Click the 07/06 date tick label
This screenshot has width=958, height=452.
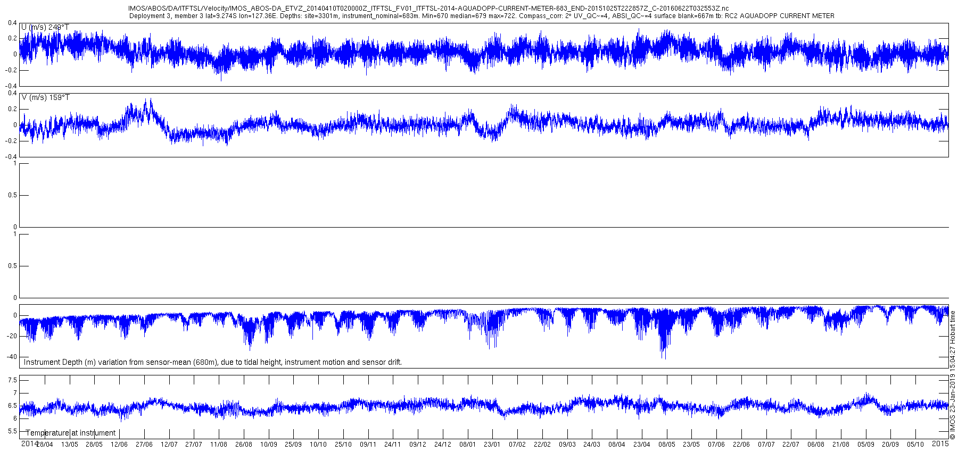pos(716,445)
